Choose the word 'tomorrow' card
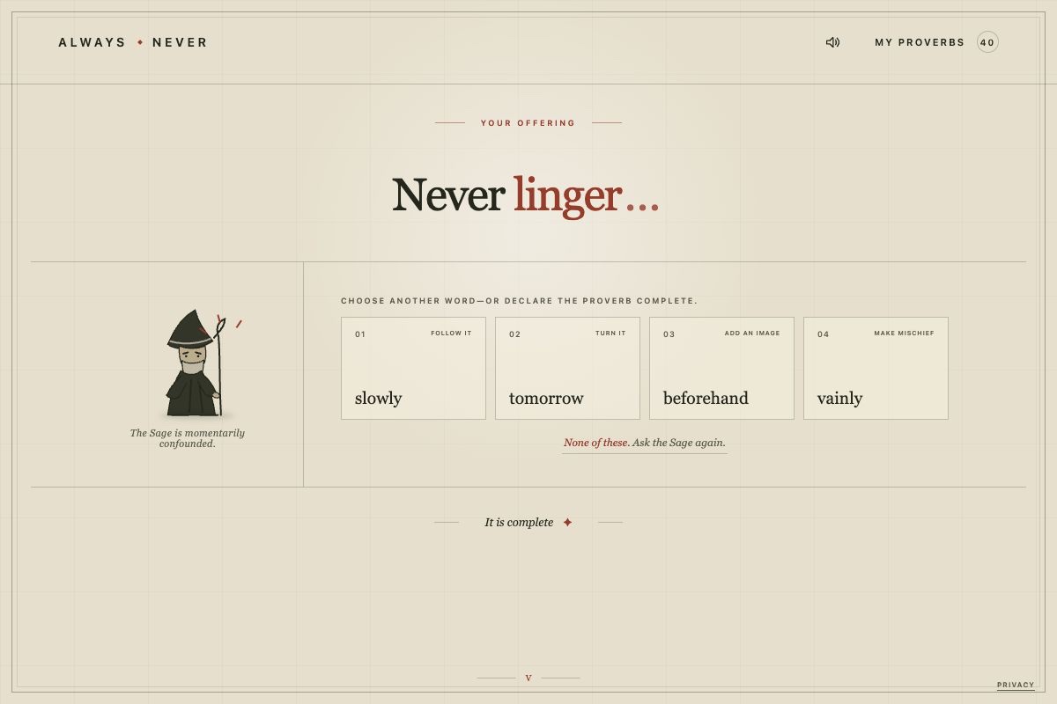 pyautogui.click(x=567, y=368)
